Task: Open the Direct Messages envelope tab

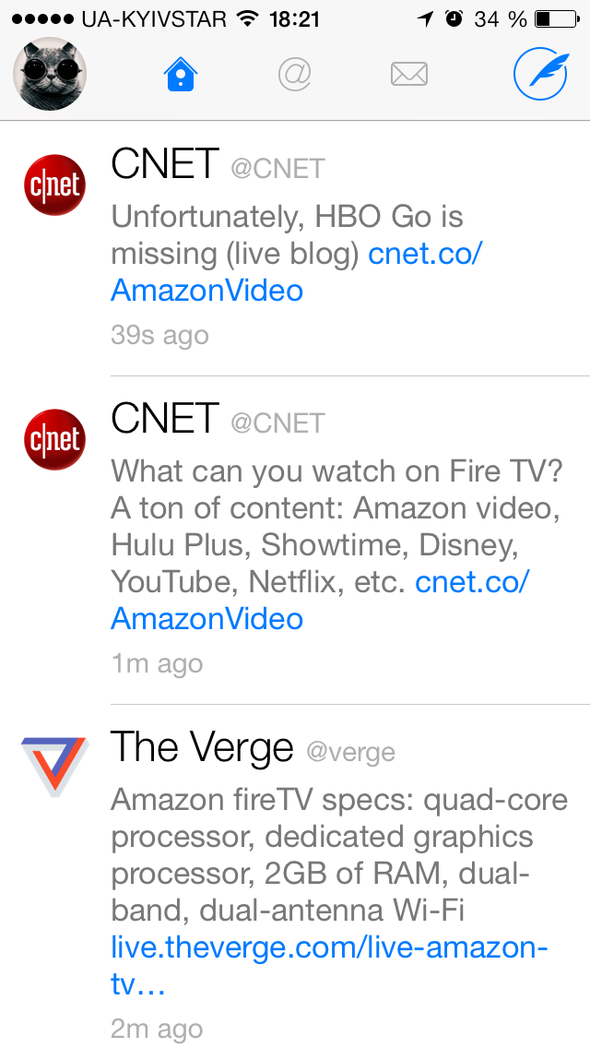Action: coord(408,75)
